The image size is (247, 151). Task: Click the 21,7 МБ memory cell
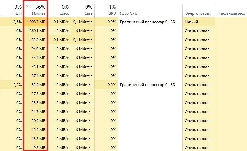click(x=36, y=112)
